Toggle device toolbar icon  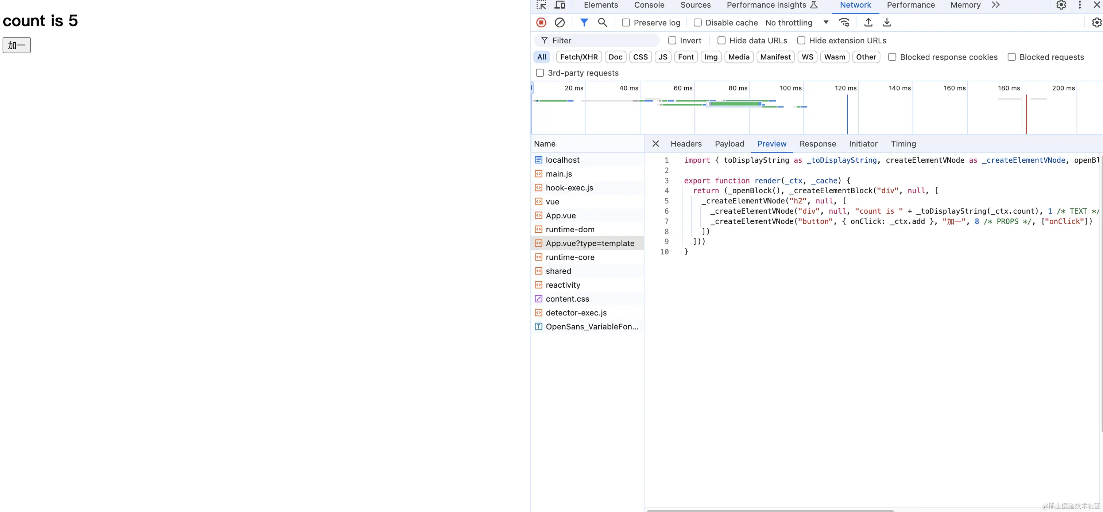click(560, 5)
